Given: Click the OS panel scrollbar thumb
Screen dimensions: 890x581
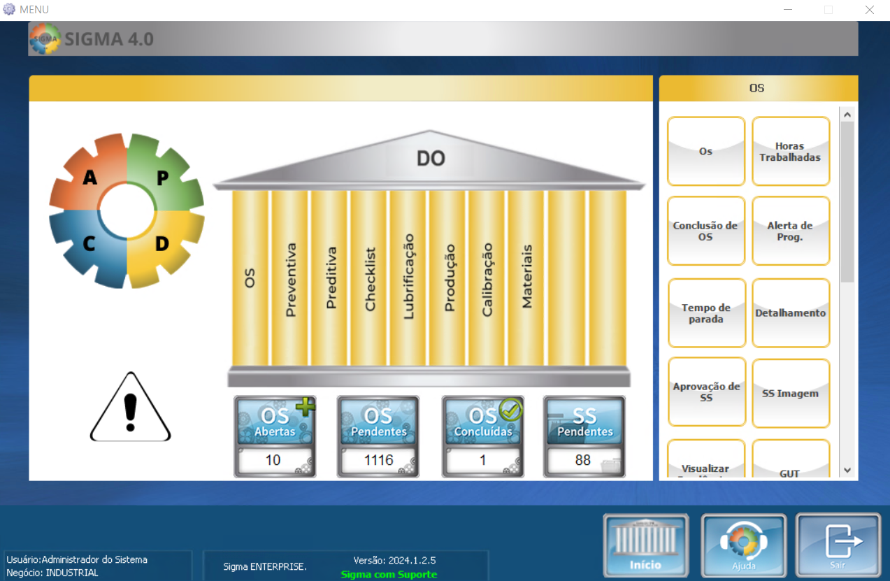Looking at the screenshot, I should [847, 201].
